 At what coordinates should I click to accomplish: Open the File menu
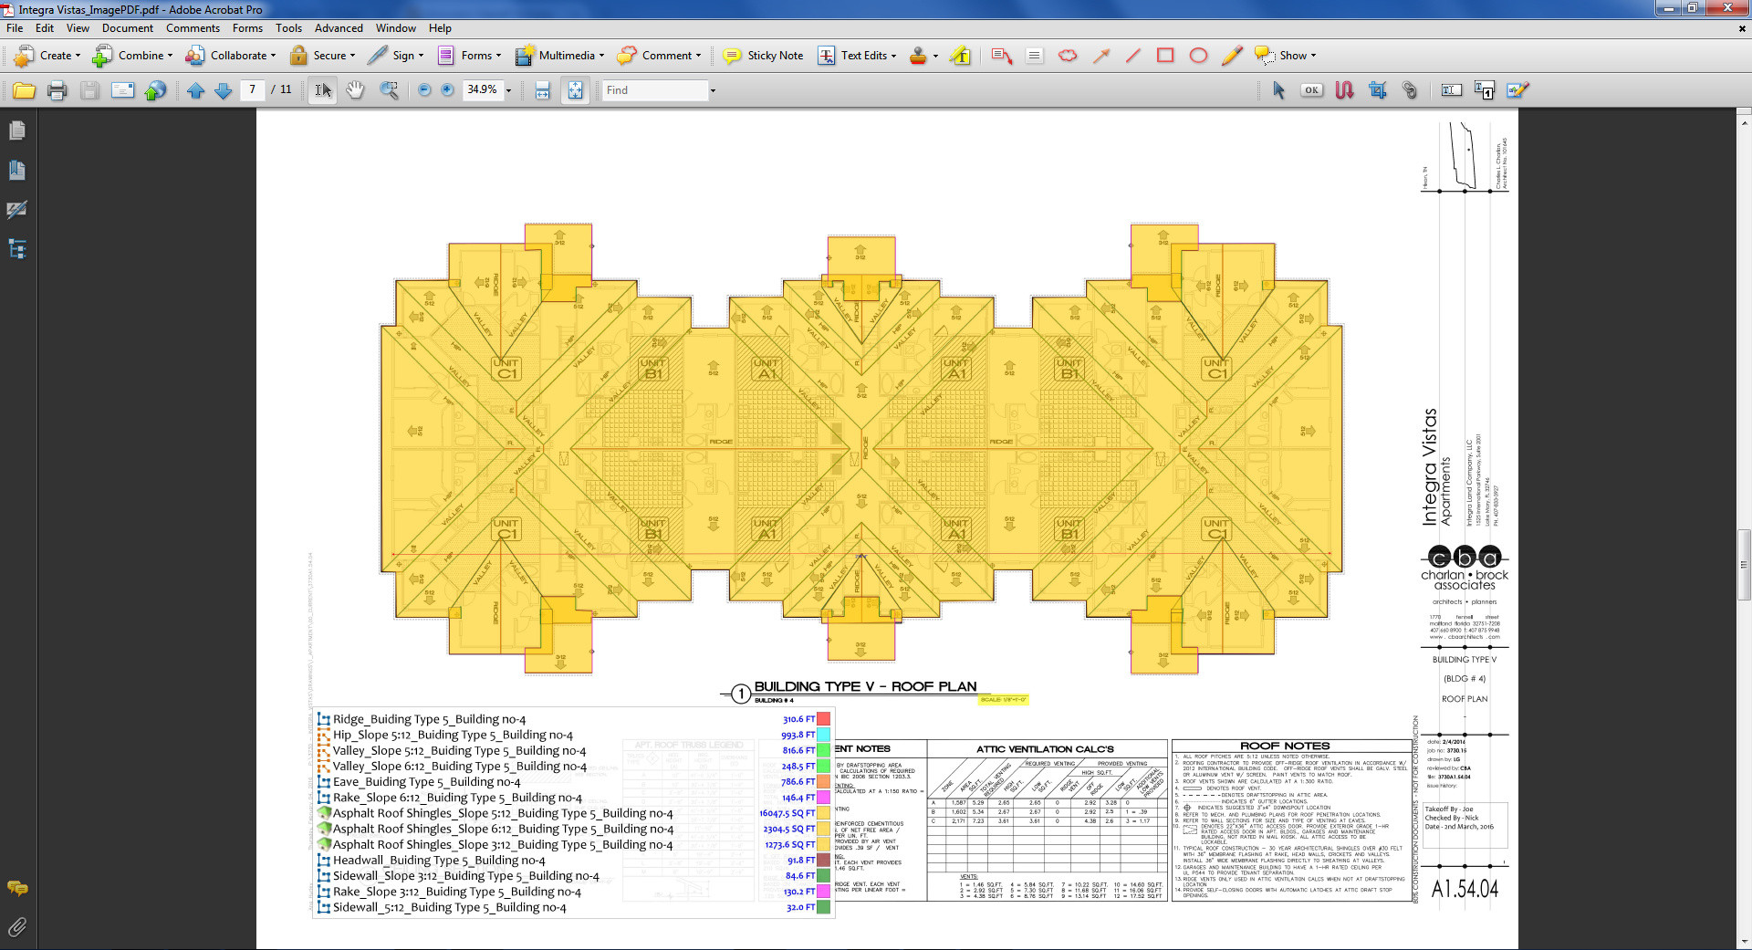[x=15, y=28]
